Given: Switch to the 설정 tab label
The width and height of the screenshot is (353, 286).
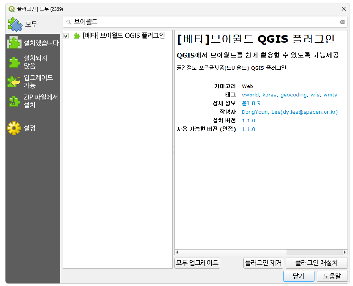Looking at the screenshot, I should pyautogui.click(x=29, y=128).
